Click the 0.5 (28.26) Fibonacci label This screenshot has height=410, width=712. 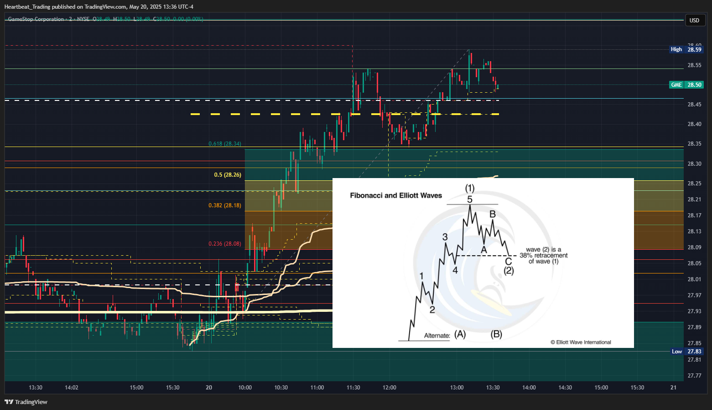point(228,175)
